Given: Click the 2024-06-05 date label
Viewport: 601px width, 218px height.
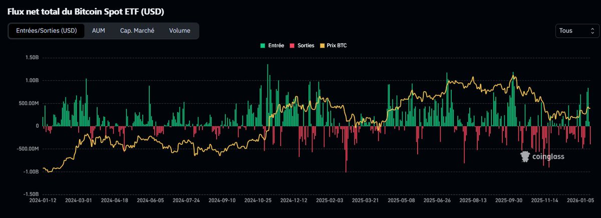Looking at the screenshot, I should coord(150,200).
